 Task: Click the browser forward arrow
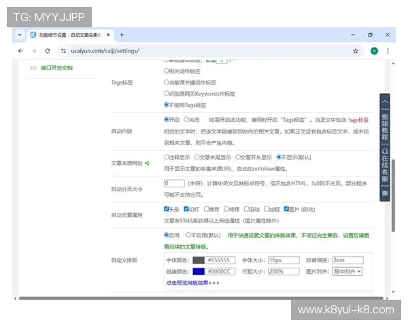coord(34,51)
